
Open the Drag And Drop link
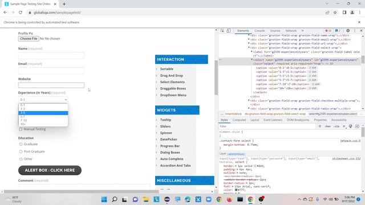pos(172,76)
